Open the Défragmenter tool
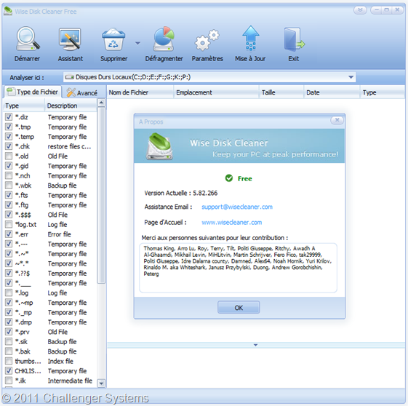Screen dimensions: 408x406 pos(164,39)
